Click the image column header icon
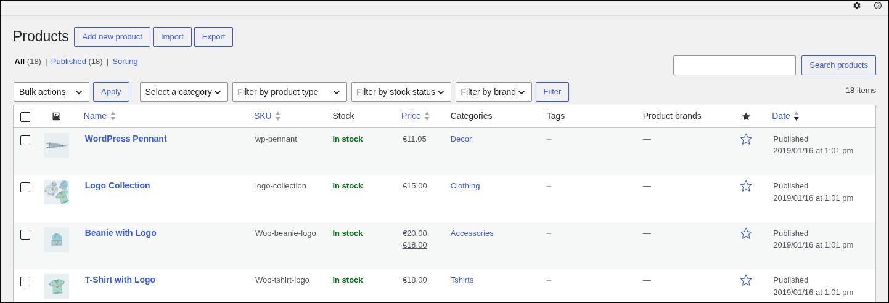 click(57, 116)
